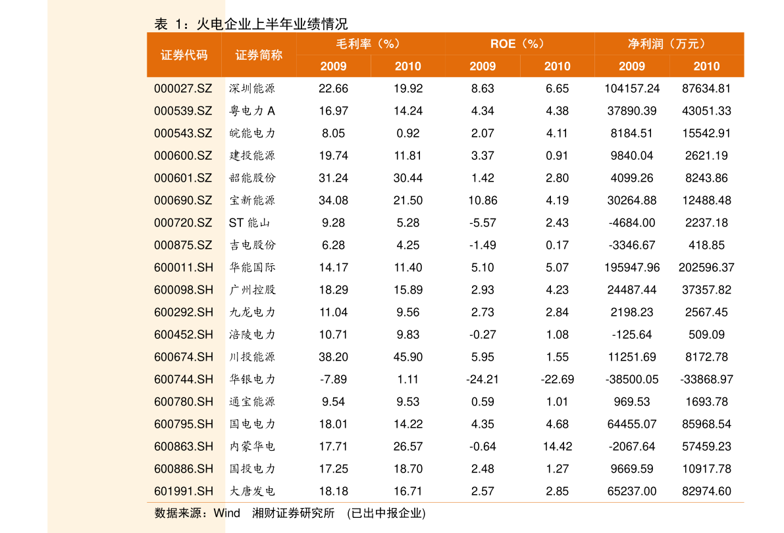
Task: Click the 601991.SH entry
Action: [184, 491]
